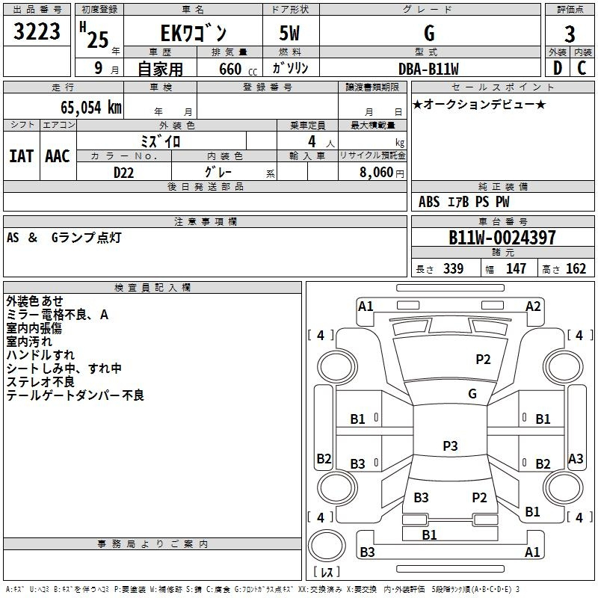Select the レス label under the spare tire

pos(326,573)
